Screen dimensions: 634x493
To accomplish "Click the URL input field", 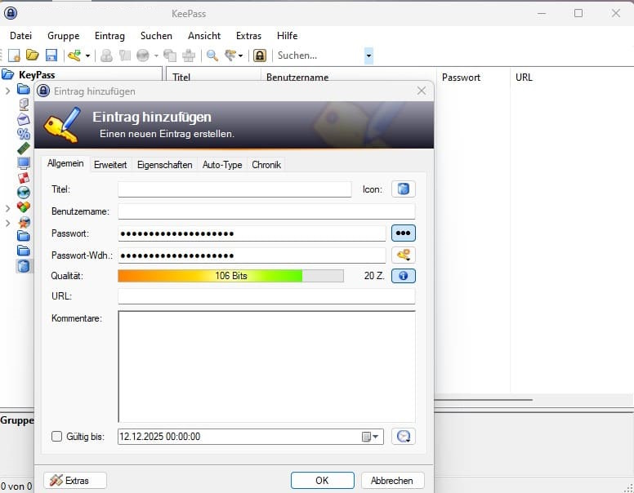I will click(x=266, y=296).
